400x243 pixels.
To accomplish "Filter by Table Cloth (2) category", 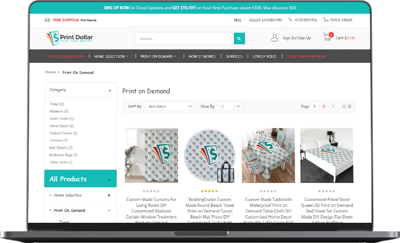I will tap(61, 162).
